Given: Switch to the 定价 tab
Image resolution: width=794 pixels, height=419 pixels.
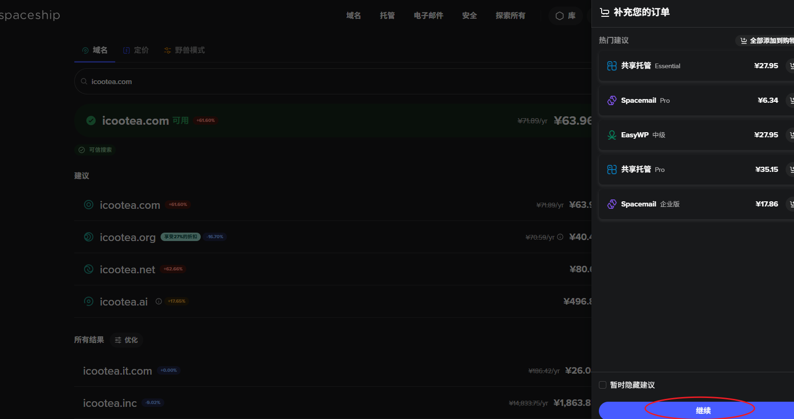Looking at the screenshot, I should coord(136,50).
